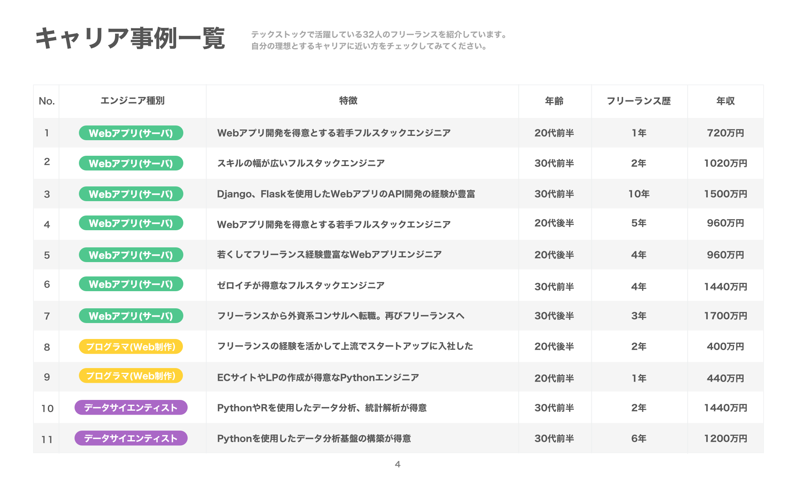Click the 1700万円 income cell
Image resolution: width=797 pixels, height=478 pixels.
(725, 316)
